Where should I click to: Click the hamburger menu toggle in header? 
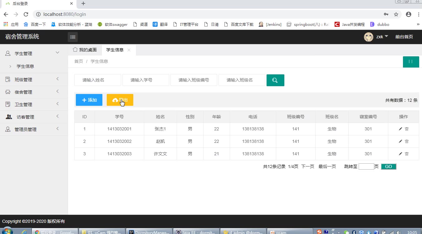[x=73, y=37]
